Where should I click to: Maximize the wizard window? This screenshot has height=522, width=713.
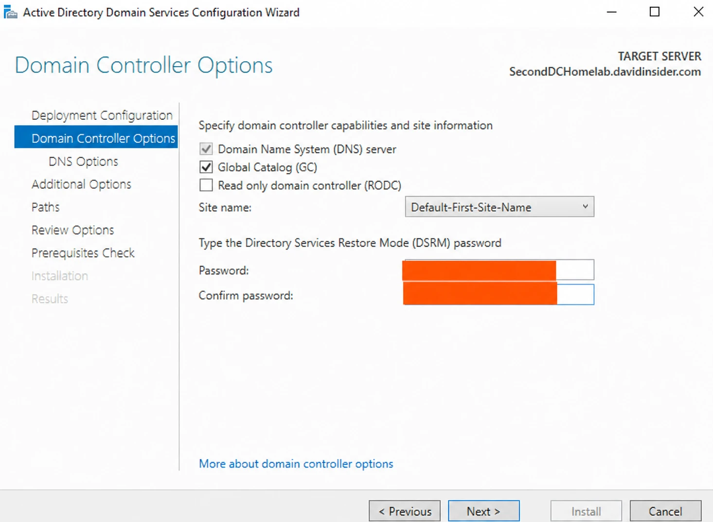pyautogui.click(x=655, y=12)
